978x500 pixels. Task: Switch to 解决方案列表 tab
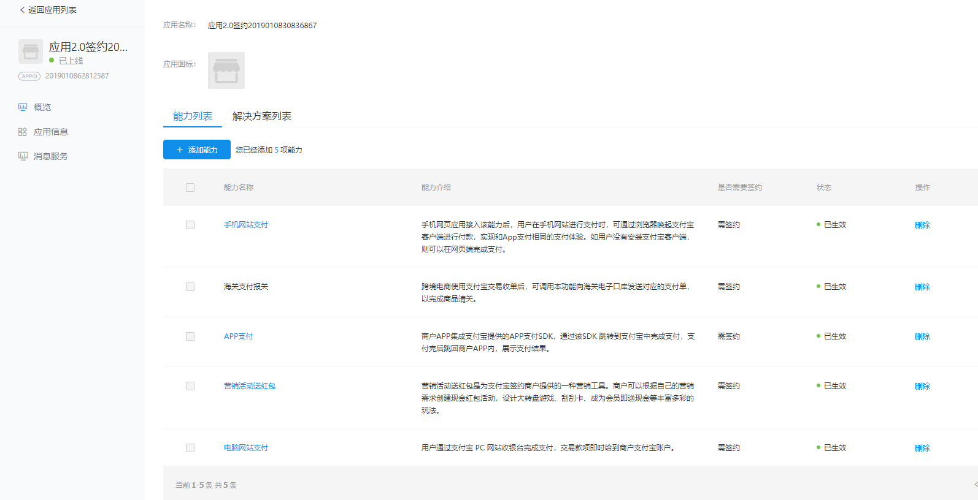click(x=262, y=116)
